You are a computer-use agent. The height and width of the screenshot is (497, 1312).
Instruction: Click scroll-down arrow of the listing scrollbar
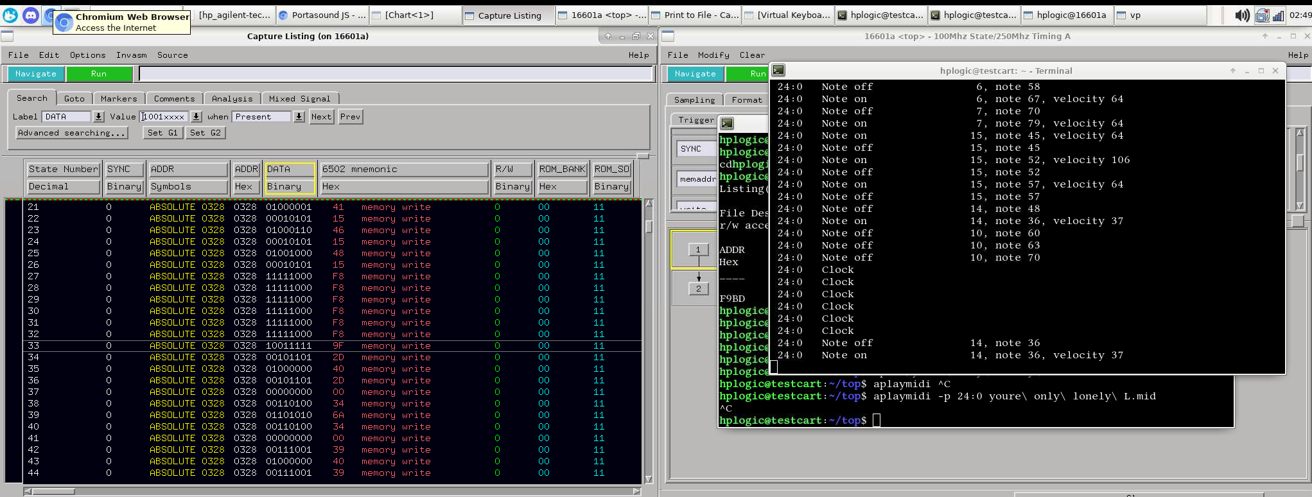click(x=649, y=479)
